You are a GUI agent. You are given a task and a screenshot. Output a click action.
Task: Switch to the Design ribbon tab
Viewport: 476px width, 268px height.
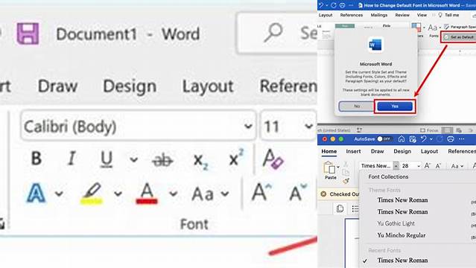click(130, 86)
